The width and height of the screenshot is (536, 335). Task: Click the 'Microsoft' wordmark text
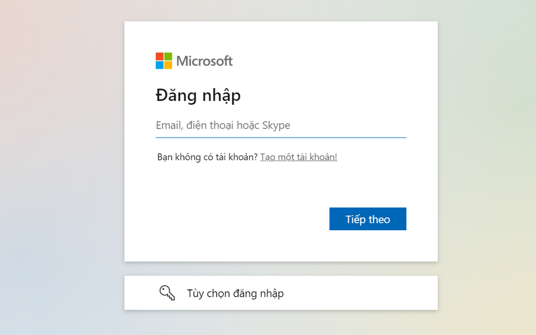204,60
